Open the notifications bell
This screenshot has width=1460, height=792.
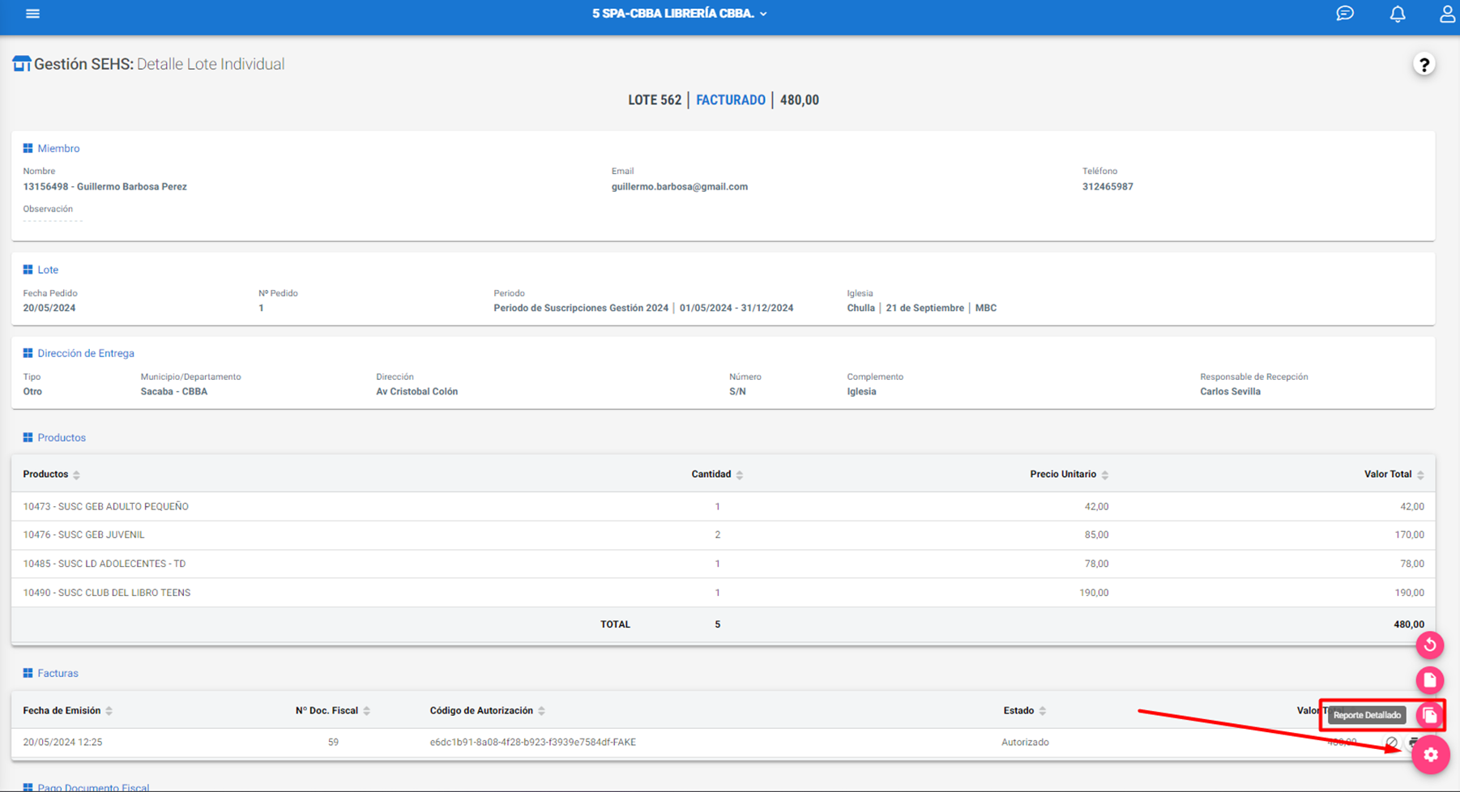click(1398, 14)
